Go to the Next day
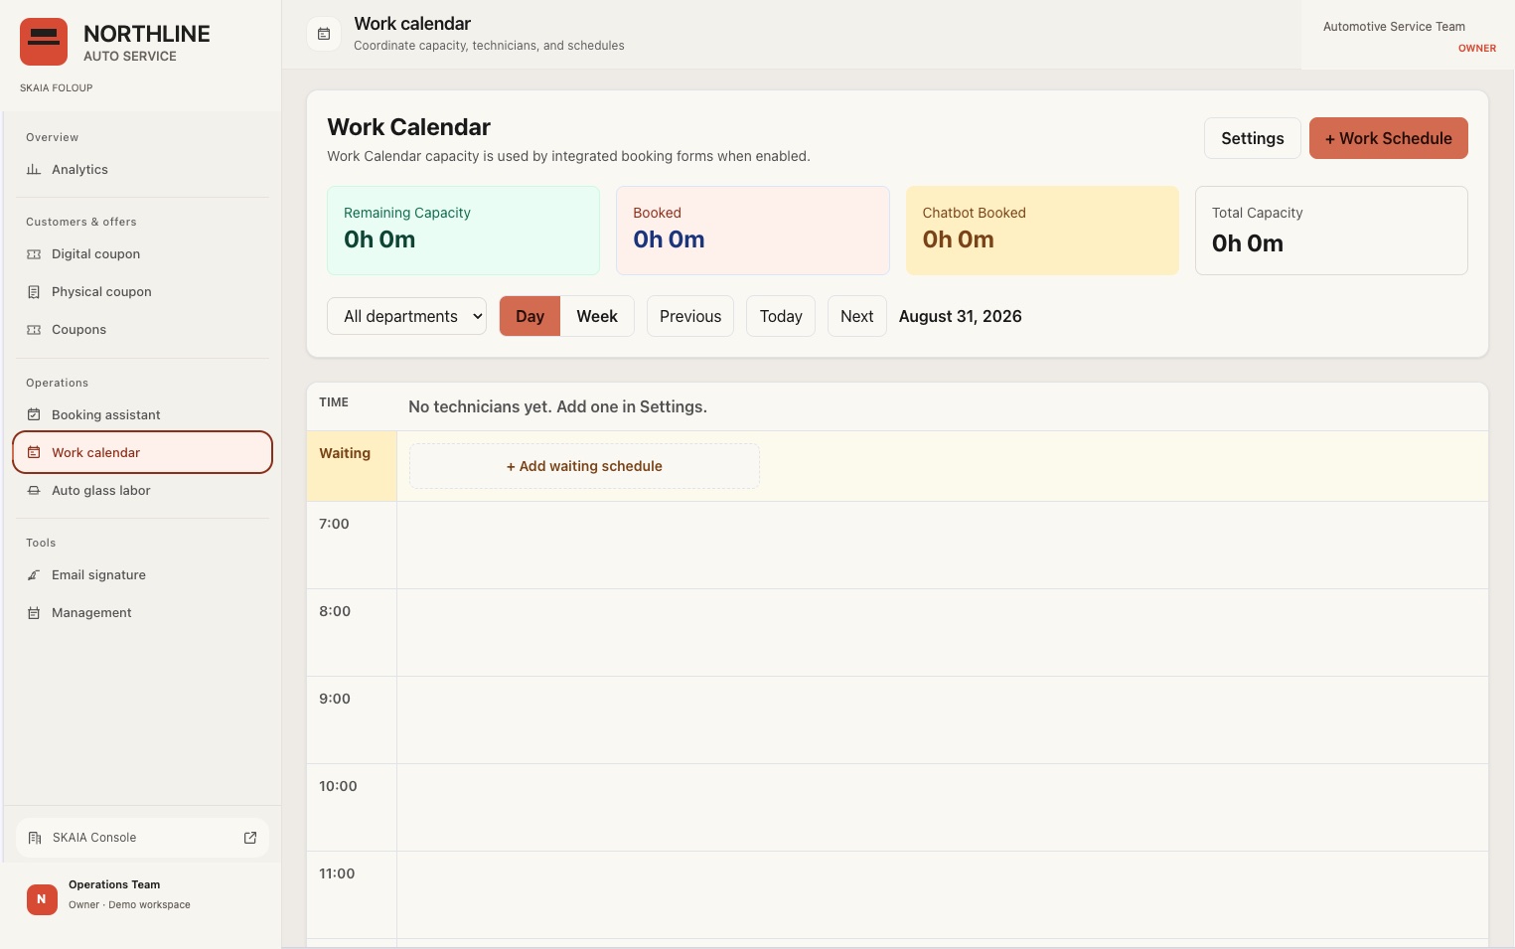Screen dimensions: 1515x949 pyautogui.click(x=856, y=316)
